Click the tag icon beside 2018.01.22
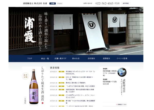This screenshot has height=110, width=154. [61, 101]
